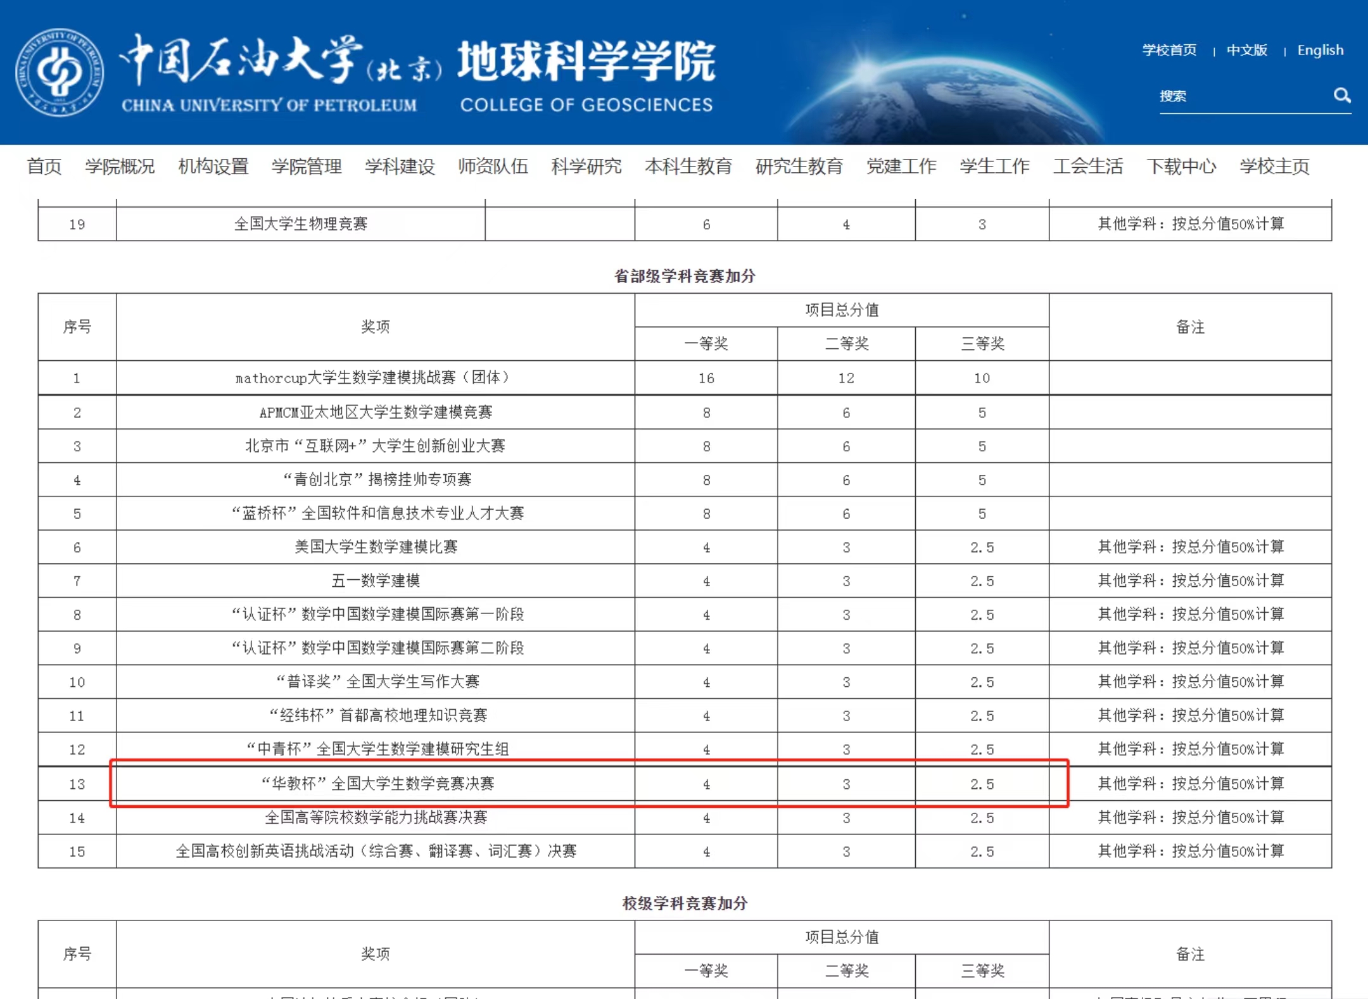
Task: Open the 学校主页 menu item
Action: (x=1274, y=166)
